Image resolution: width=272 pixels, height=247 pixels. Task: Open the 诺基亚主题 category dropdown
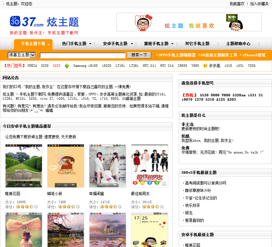pos(22,55)
